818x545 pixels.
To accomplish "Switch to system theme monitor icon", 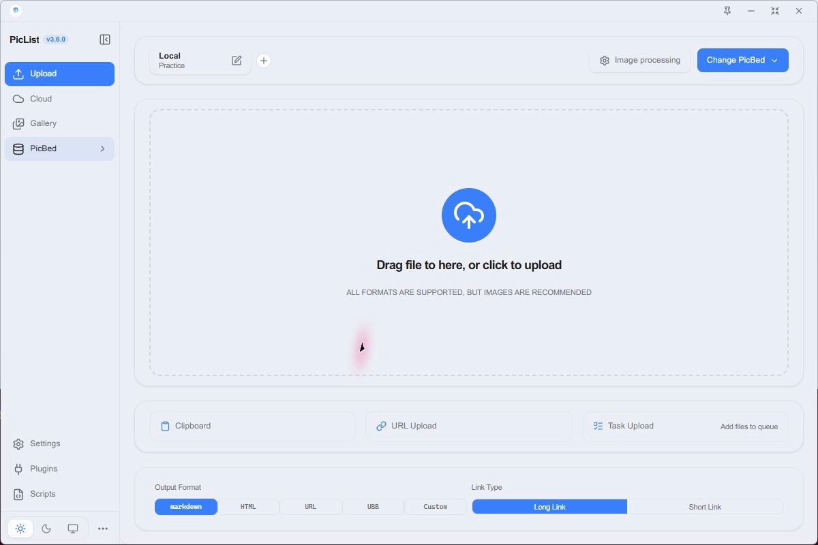I will pos(73,529).
